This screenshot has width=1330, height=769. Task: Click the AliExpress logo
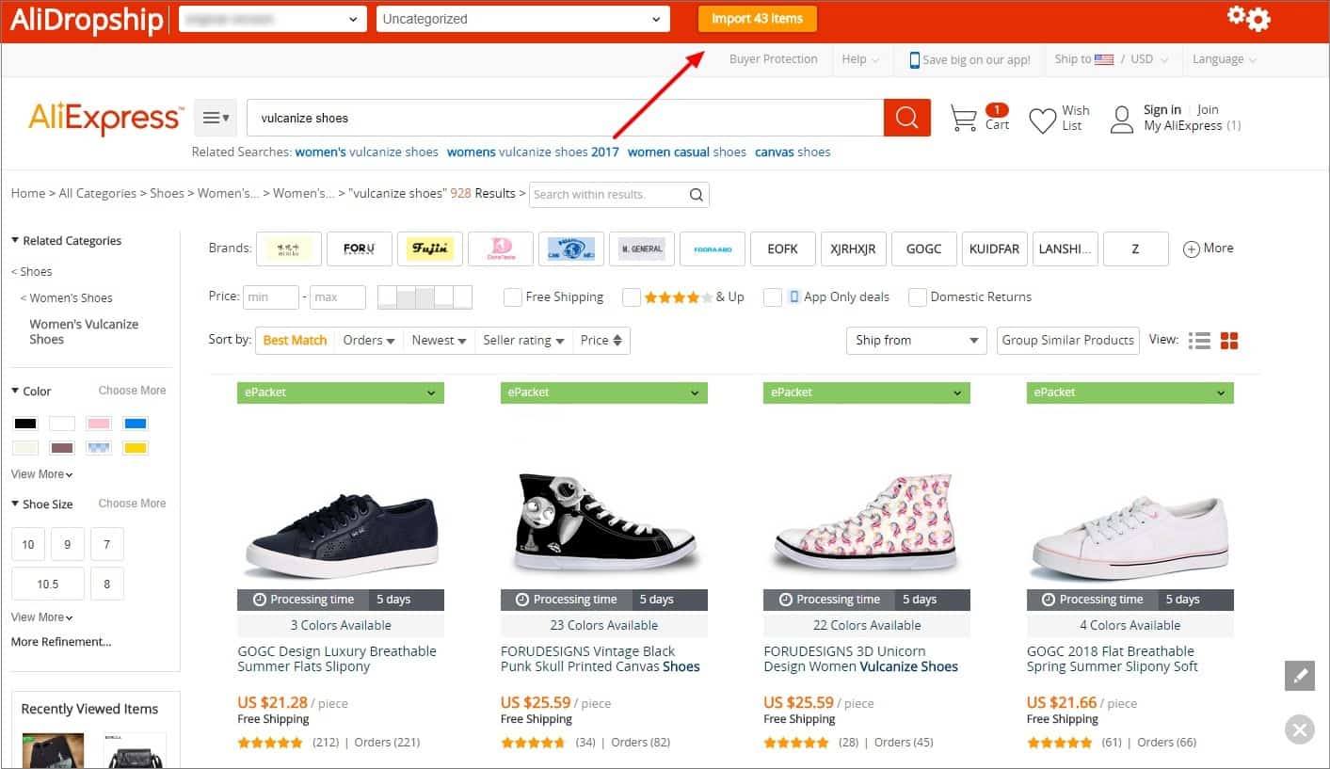[105, 119]
